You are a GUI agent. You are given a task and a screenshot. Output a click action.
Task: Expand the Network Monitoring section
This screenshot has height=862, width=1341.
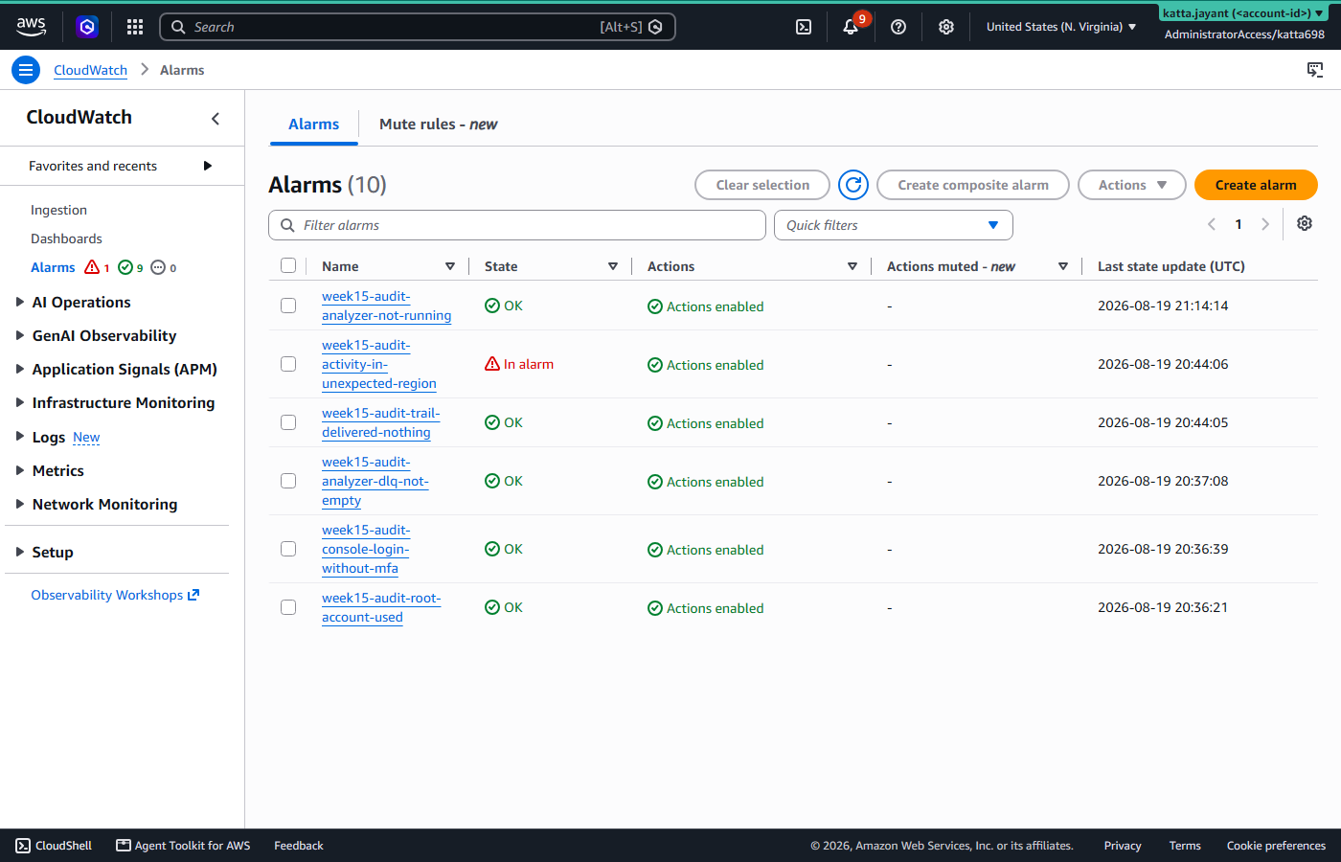[x=20, y=504]
